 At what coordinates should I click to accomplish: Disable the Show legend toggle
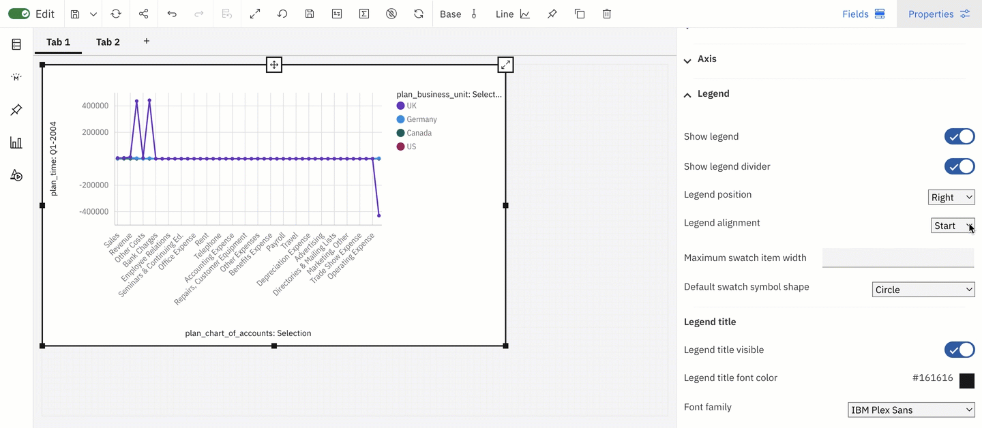pos(959,136)
